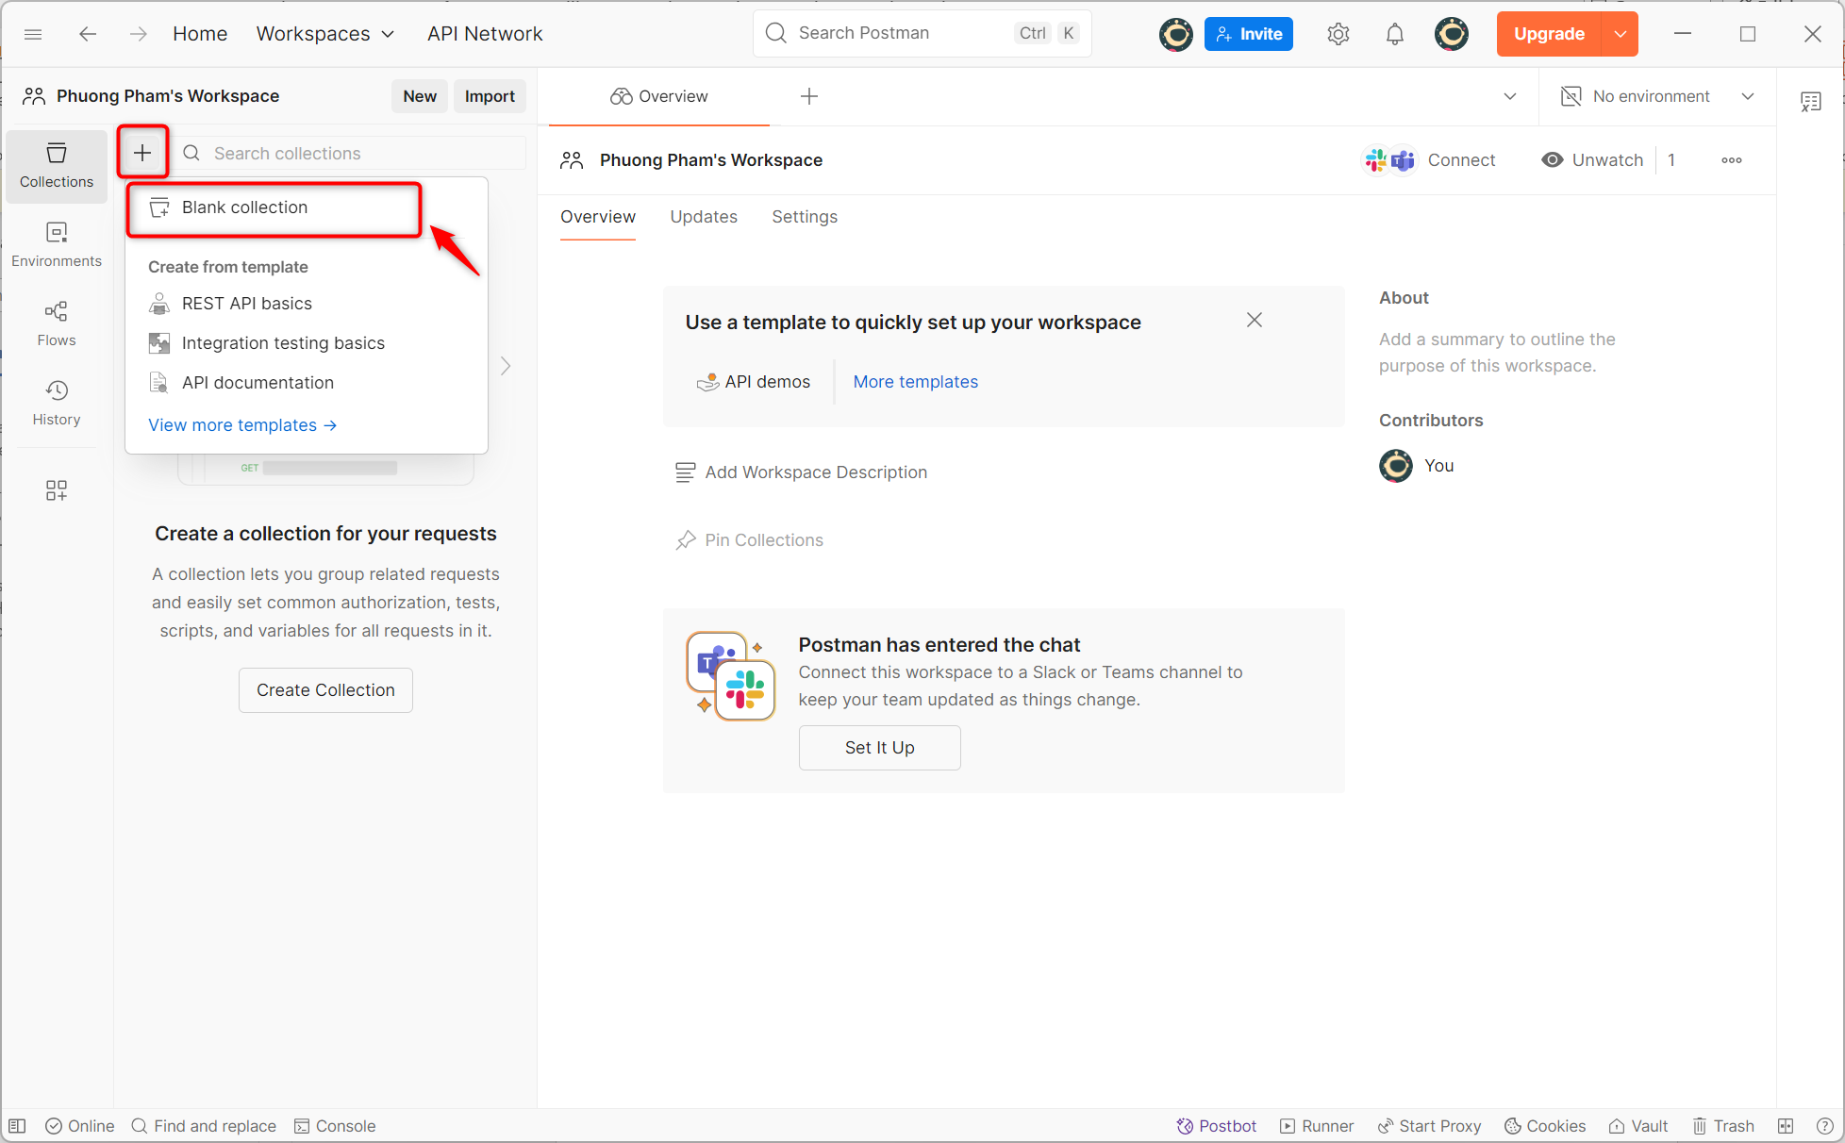1845x1143 pixels.
Task: Collapse the sidebar with bottom-left toggle
Action: pyautogui.click(x=17, y=1125)
